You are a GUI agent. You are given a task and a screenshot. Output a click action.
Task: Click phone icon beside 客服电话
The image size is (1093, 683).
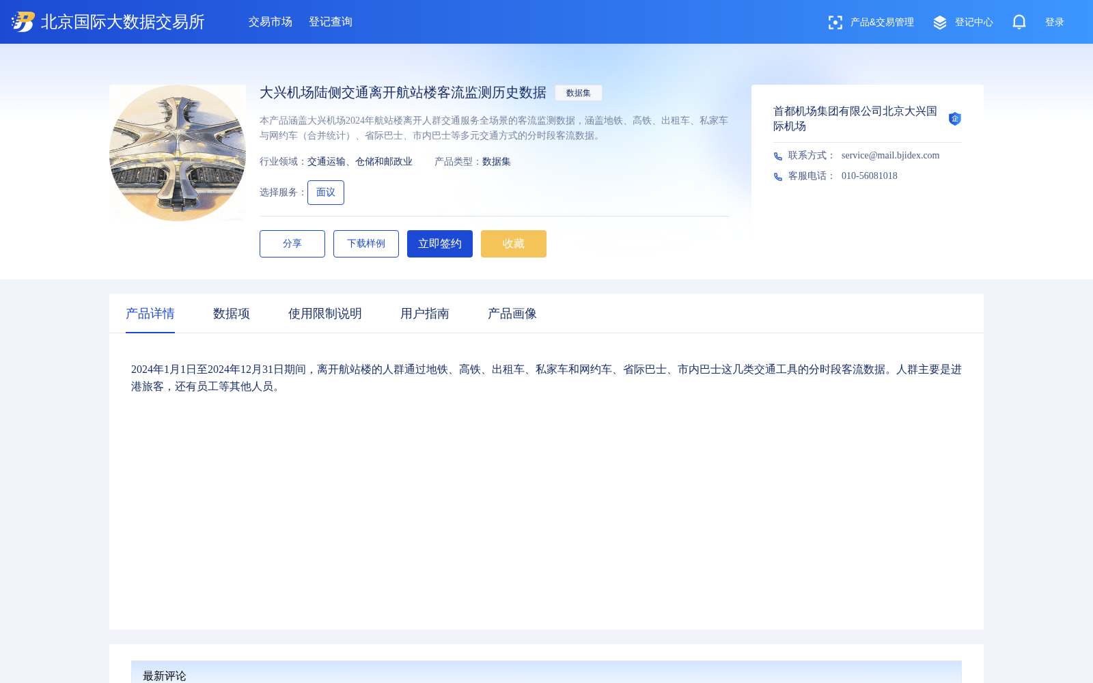[778, 177]
